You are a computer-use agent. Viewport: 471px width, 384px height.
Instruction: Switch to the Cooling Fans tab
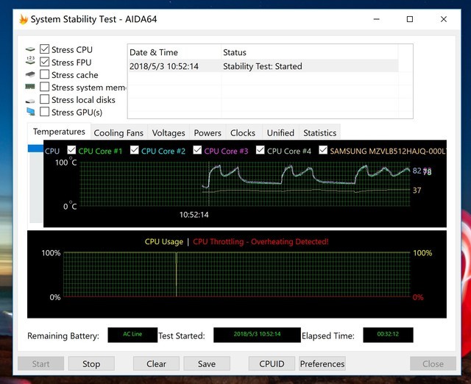118,132
